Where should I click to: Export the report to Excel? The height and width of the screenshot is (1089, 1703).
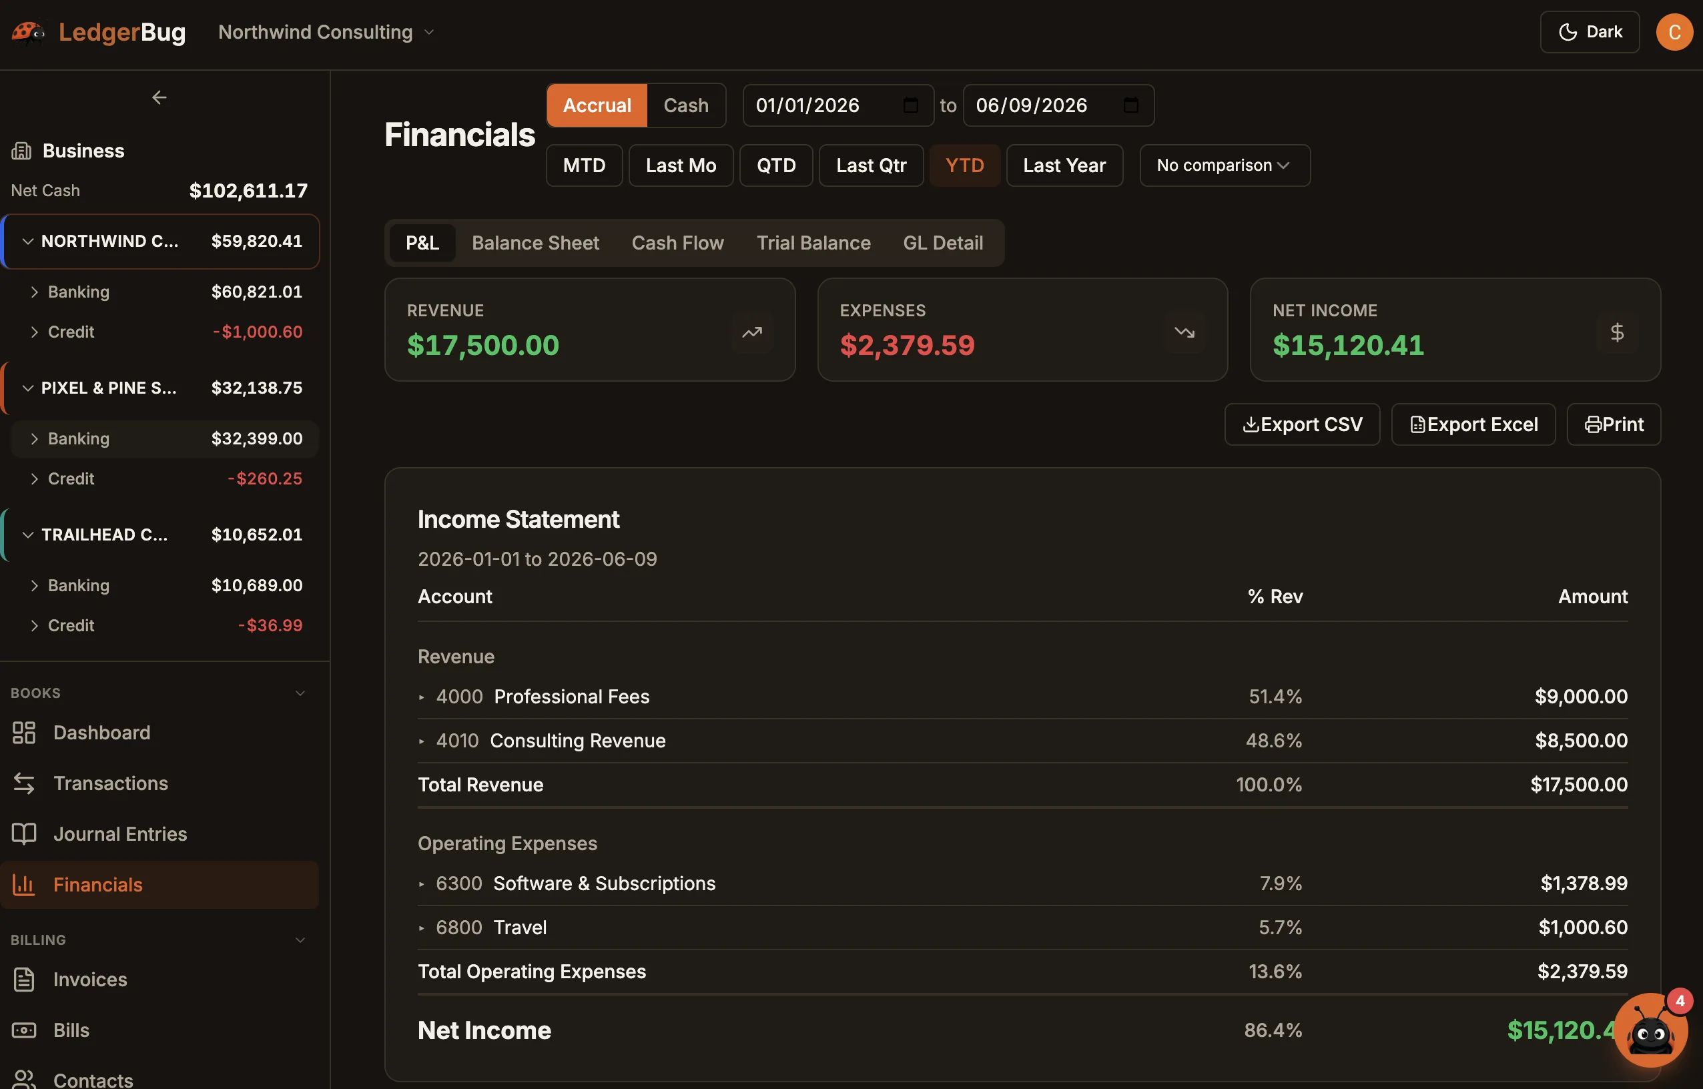pyautogui.click(x=1473, y=424)
